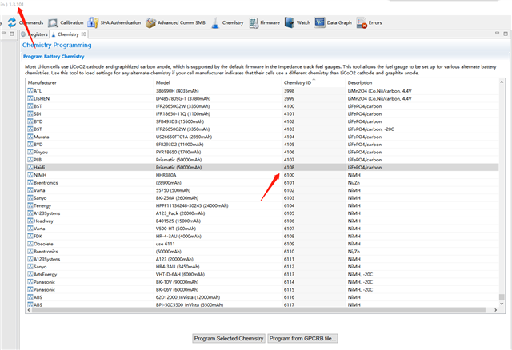The width and height of the screenshot is (512, 350).
Task: Select model US26650FTC1A (2850mAh)
Action: point(184,137)
